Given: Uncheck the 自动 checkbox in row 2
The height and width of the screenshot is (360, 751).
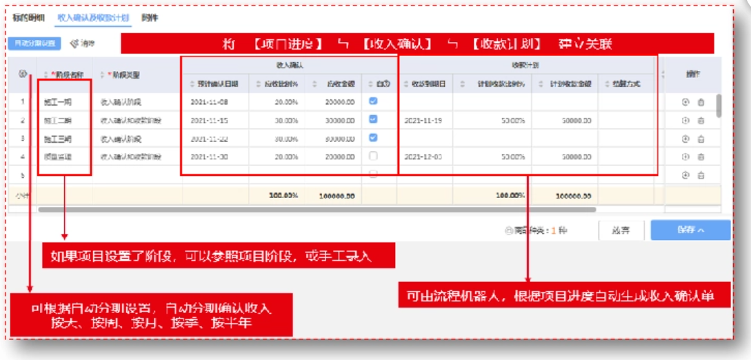Looking at the screenshot, I should point(373,119).
